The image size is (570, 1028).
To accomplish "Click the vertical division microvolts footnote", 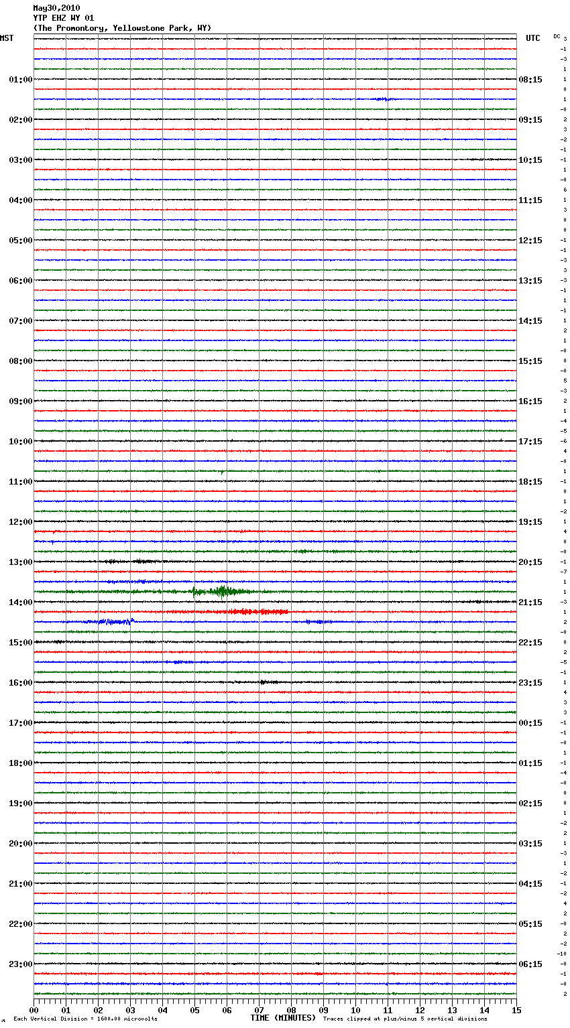I will [85, 1019].
